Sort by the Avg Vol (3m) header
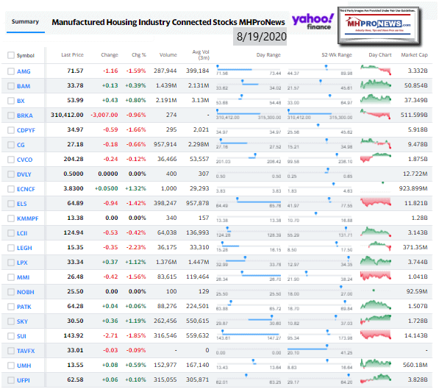Viewport: 439px width, 392px height. [x=201, y=55]
